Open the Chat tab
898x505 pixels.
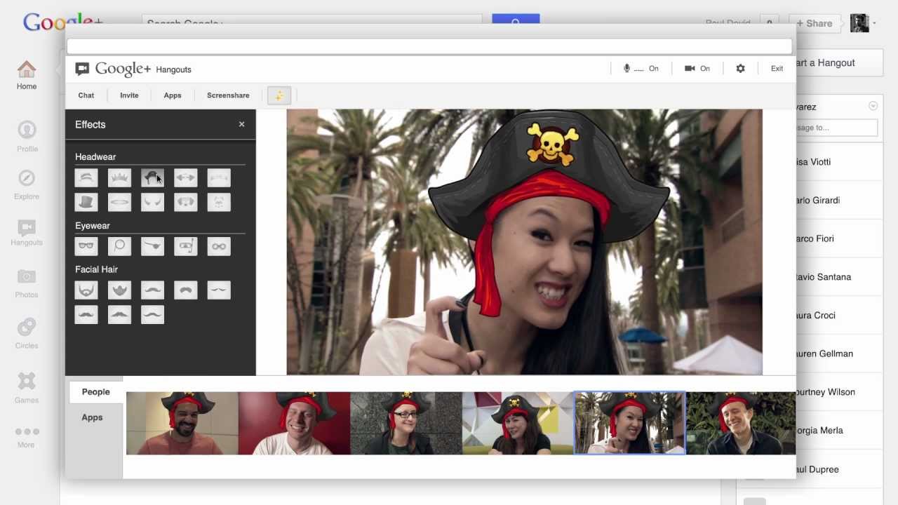86,95
